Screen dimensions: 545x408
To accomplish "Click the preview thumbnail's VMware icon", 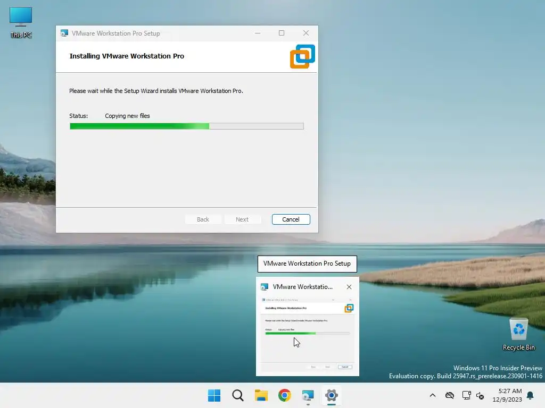I will pos(265,287).
